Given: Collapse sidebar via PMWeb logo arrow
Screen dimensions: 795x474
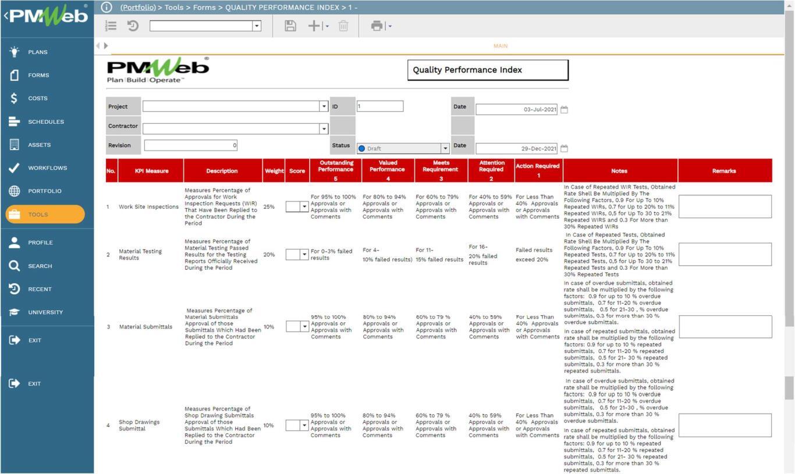Looking at the screenshot, I should point(5,16).
